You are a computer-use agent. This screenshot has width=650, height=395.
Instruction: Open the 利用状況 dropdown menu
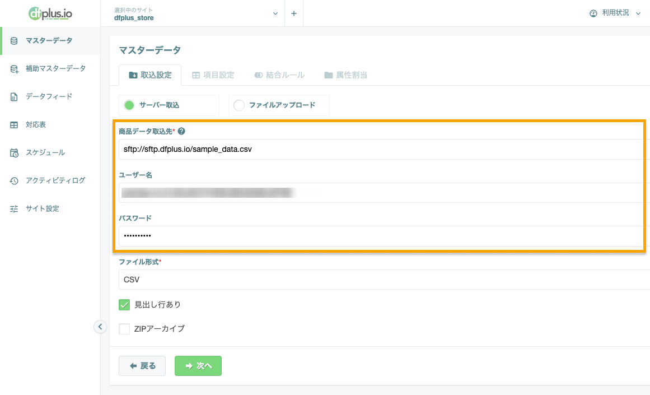point(615,13)
